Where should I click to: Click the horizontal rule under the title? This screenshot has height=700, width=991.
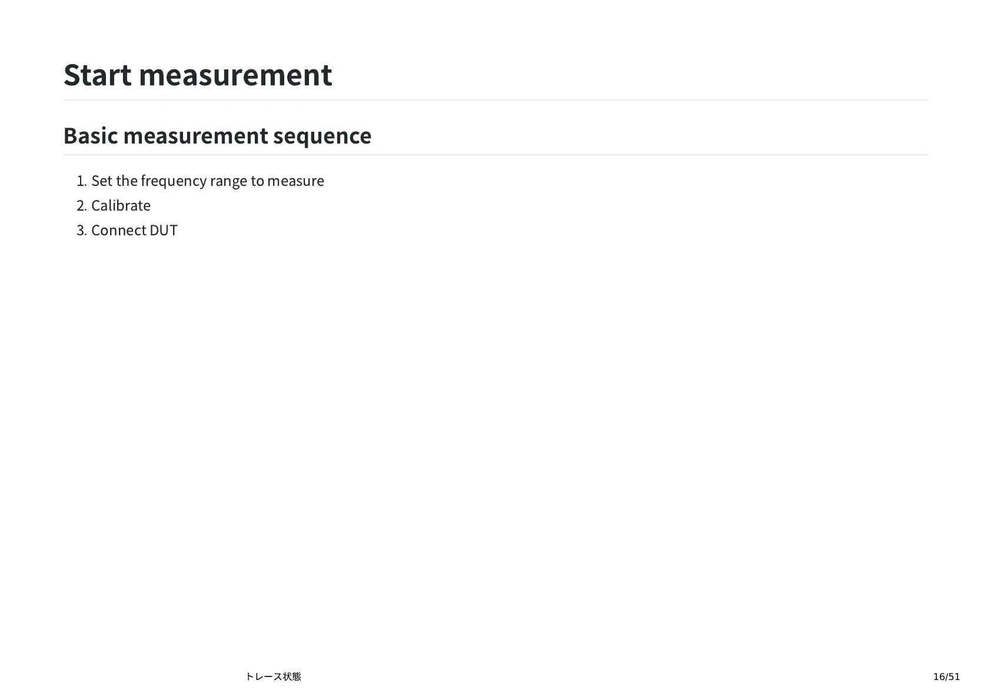tap(495, 100)
